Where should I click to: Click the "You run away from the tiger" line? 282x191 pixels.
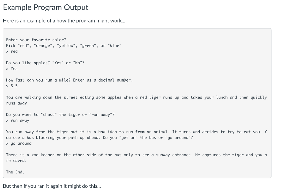(x=136, y=132)
